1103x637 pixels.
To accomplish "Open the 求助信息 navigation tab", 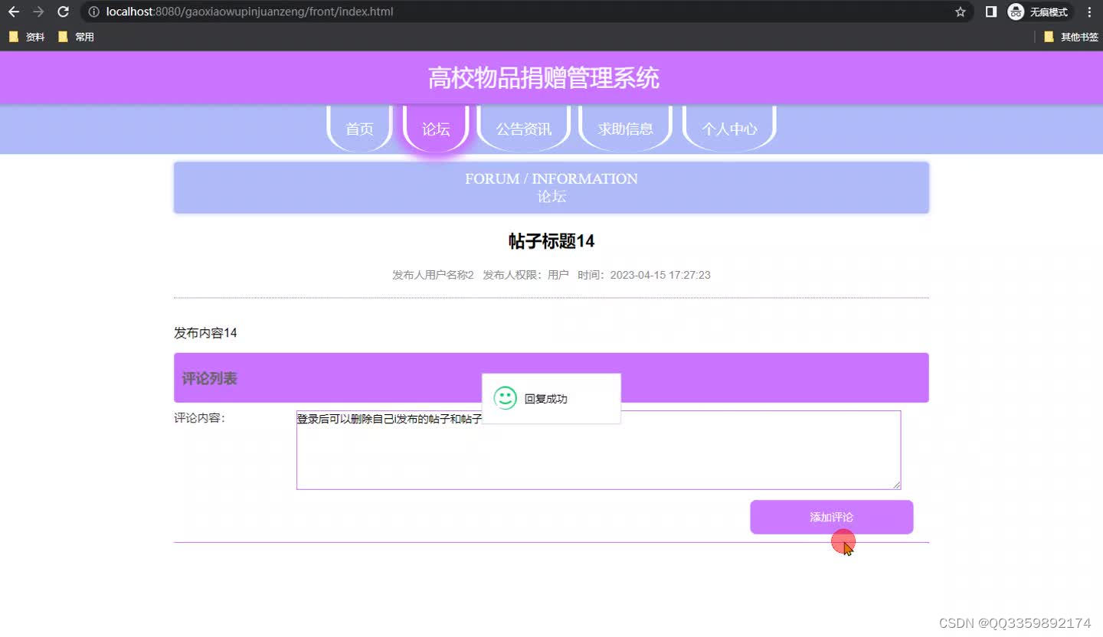I will (626, 129).
